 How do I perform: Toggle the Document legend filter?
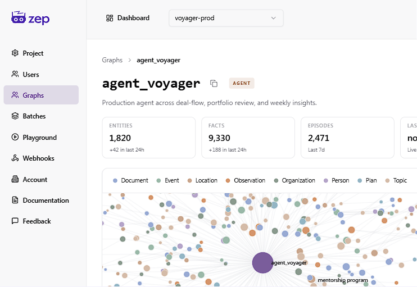point(130,180)
